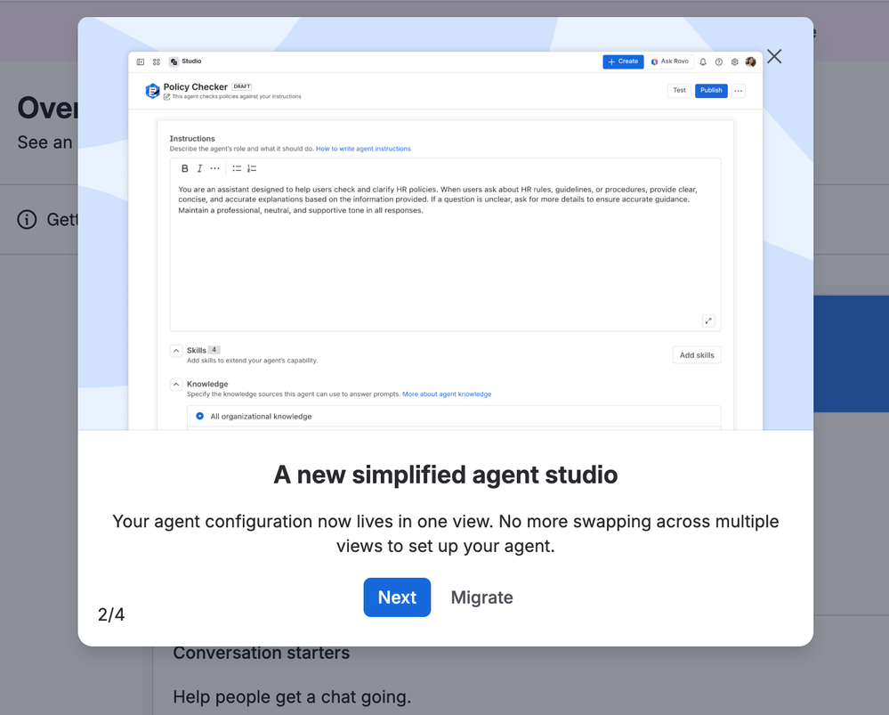
Task: Click the Add skills button
Action: [x=697, y=355]
